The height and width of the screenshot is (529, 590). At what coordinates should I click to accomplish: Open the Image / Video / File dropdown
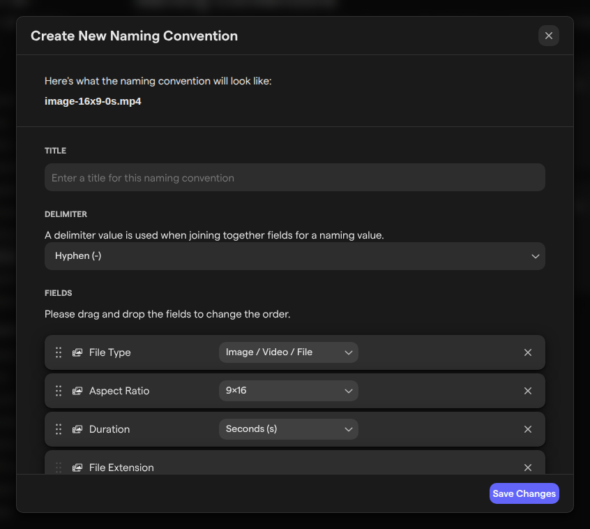tap(288, 352)
